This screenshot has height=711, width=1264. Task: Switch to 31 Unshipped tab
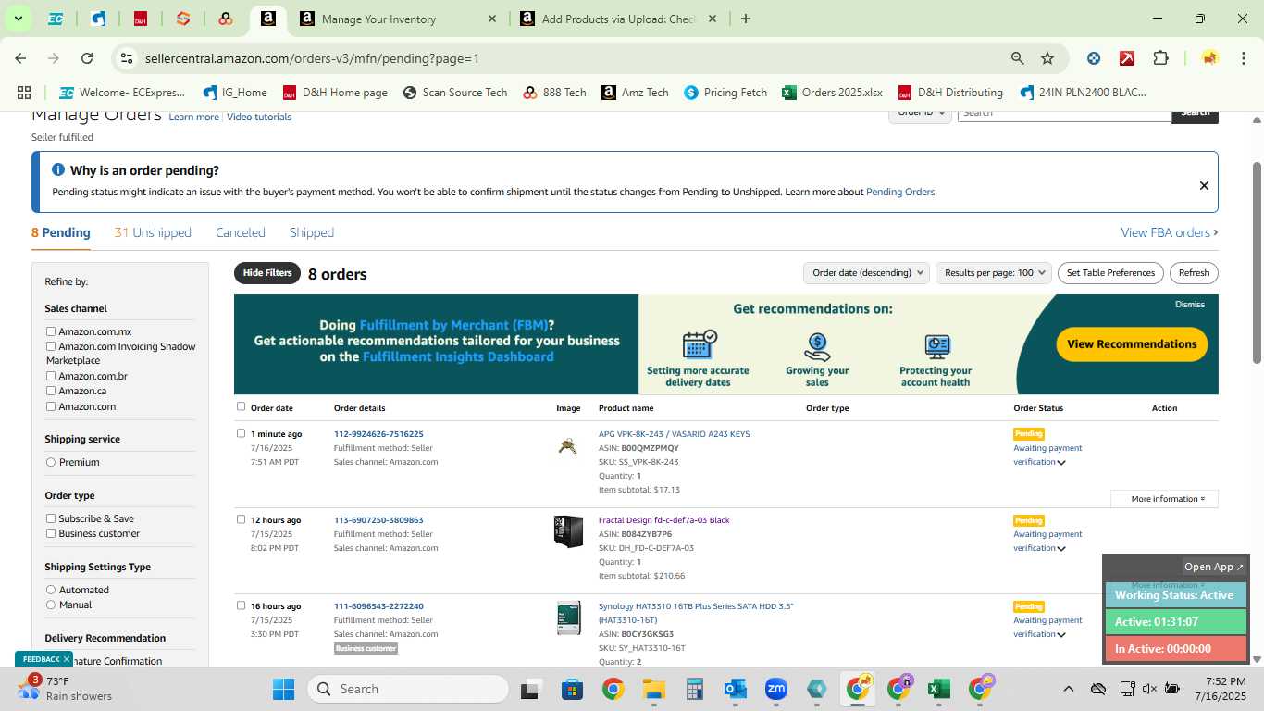pyautogui.click(x=153, y=232)
